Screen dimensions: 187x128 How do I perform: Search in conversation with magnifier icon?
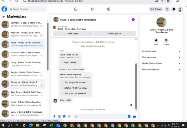coord(166,40)
